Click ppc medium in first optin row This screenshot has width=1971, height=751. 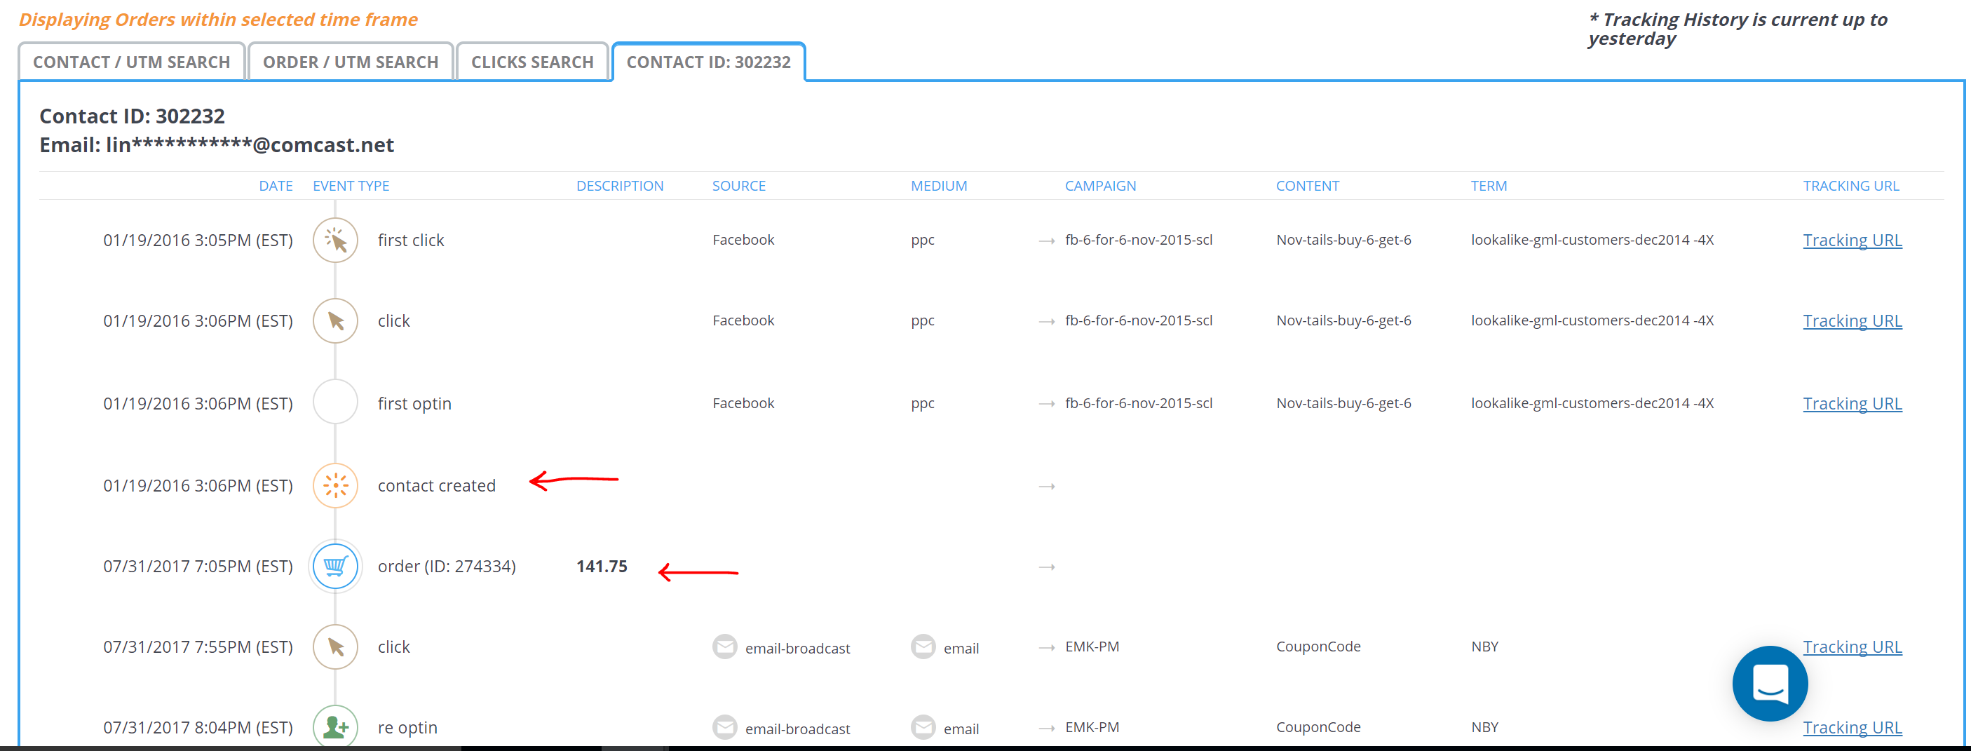click(923, 403)
